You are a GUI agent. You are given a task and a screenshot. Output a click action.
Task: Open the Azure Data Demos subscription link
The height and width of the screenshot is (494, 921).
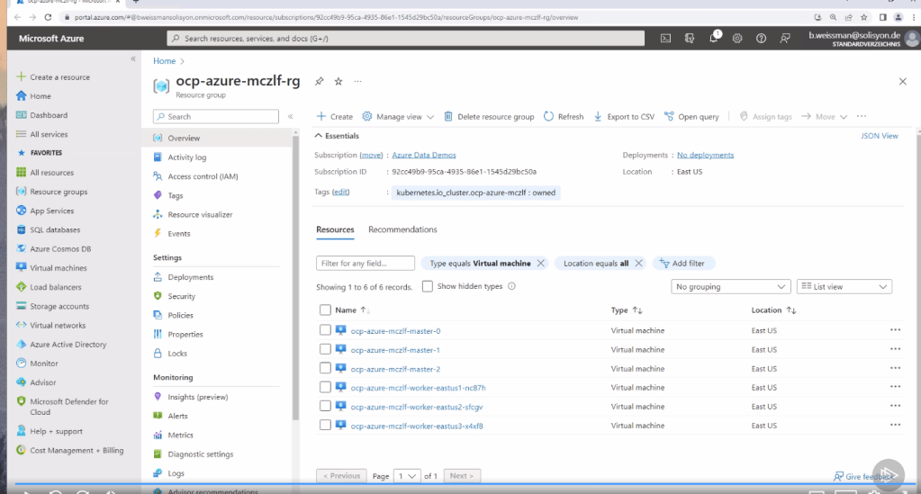click(x=423, y=155)
